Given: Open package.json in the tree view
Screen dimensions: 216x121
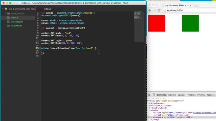Looking at the screenshot, I should [17, 22].
